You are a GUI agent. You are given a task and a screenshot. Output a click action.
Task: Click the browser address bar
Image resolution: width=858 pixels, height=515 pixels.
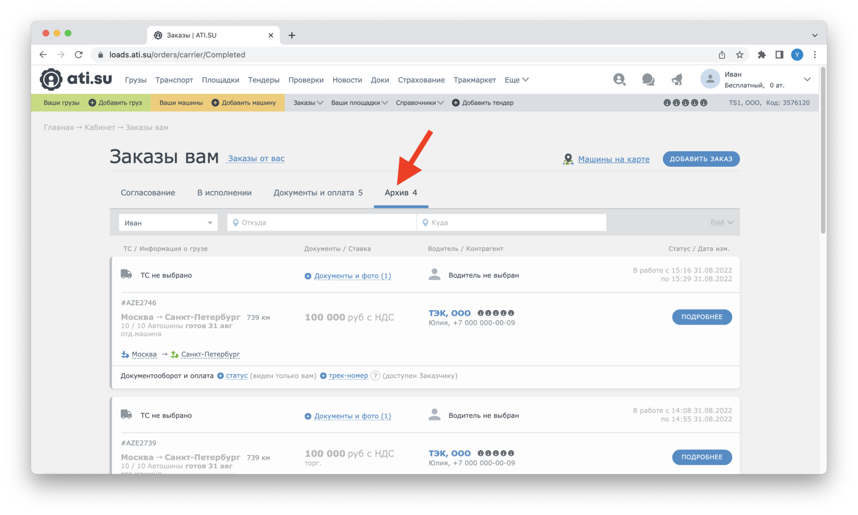403,55
